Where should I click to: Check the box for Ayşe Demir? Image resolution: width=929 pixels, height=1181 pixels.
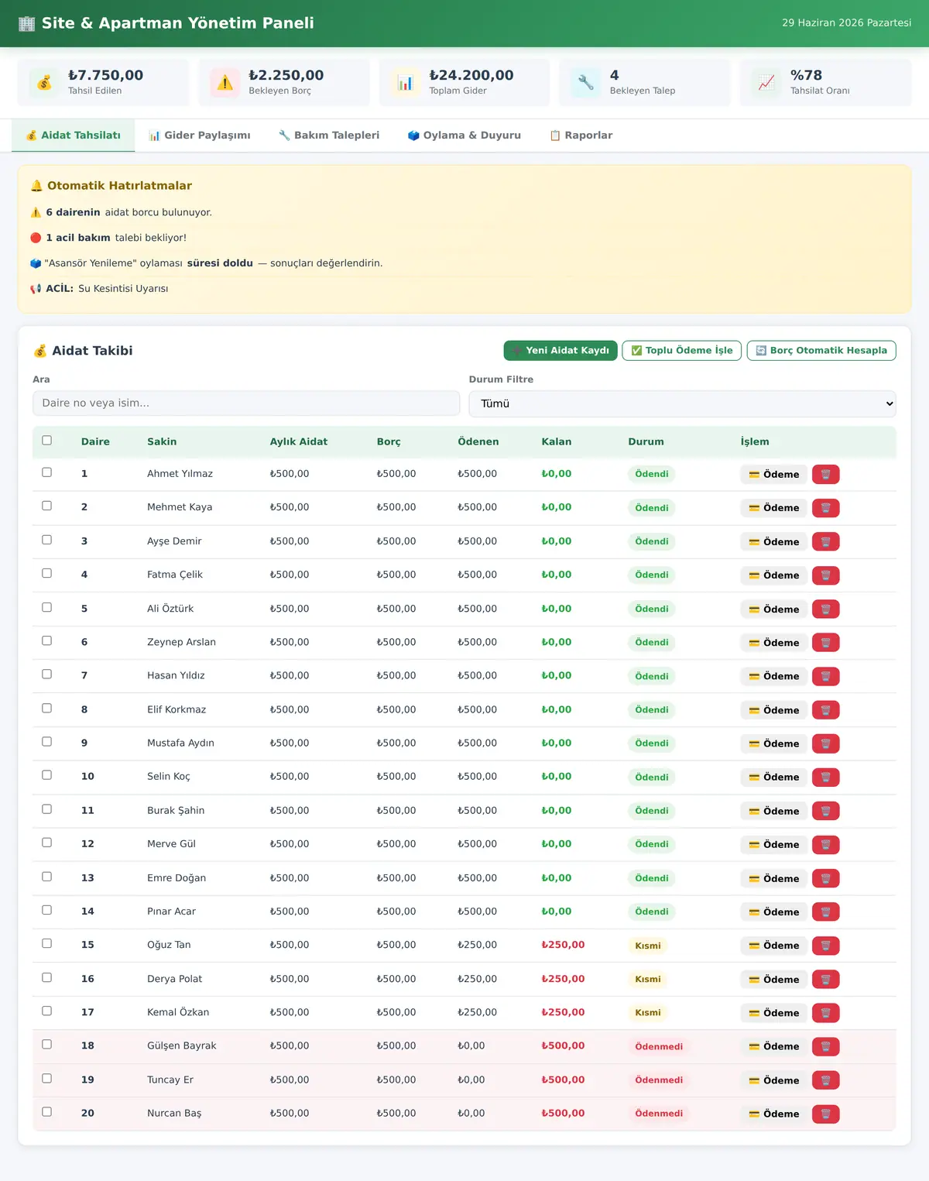[x=46, y=540]
